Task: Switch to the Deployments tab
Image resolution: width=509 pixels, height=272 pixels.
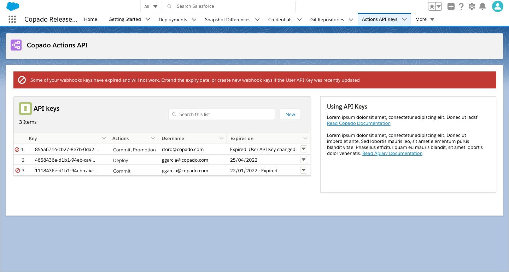Action: tap(173, 20)
